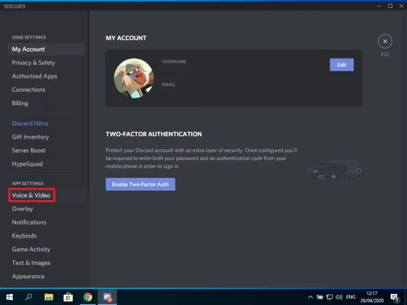
Task: Maximize the Discord window
Action: point(390,6)
